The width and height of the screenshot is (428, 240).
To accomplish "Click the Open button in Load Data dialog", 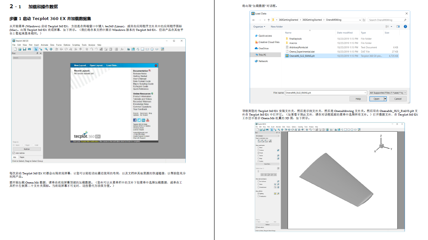I will point(376,99).
